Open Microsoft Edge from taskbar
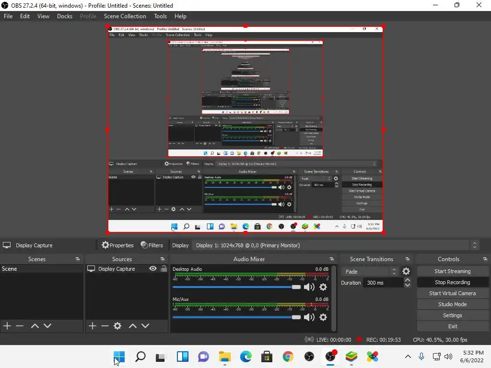Viewport: 491px width, 368px height. coord(246,356)
